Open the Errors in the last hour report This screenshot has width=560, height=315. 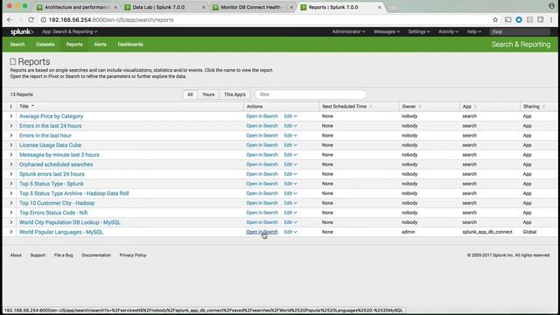point(45,136)
